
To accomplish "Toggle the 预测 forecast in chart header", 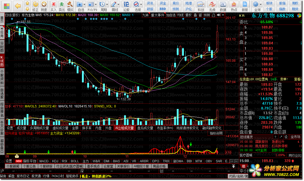I will [207, 15].
